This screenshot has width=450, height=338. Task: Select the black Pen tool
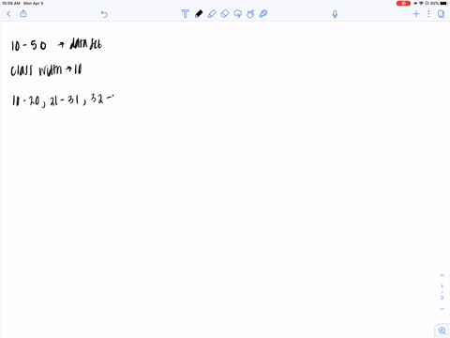[199, 14]
